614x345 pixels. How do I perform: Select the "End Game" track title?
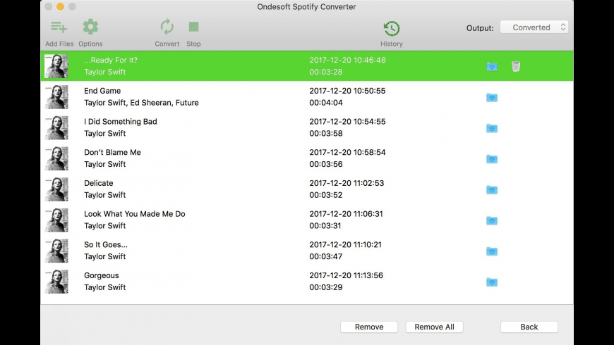(102, 91)
